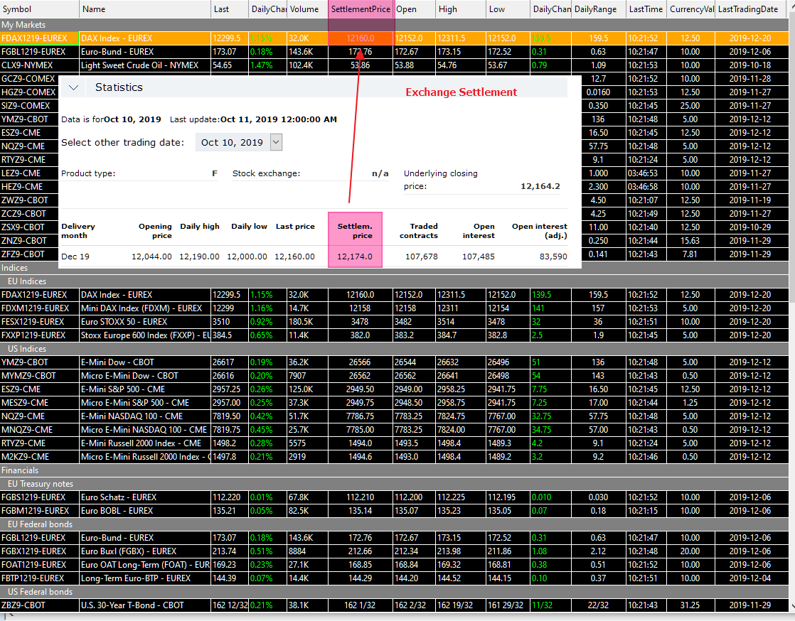This screenshot has height=621, width=795.
Task: Select the FBTP1219-EUREX symbol cell
Action: coord(39,578)
